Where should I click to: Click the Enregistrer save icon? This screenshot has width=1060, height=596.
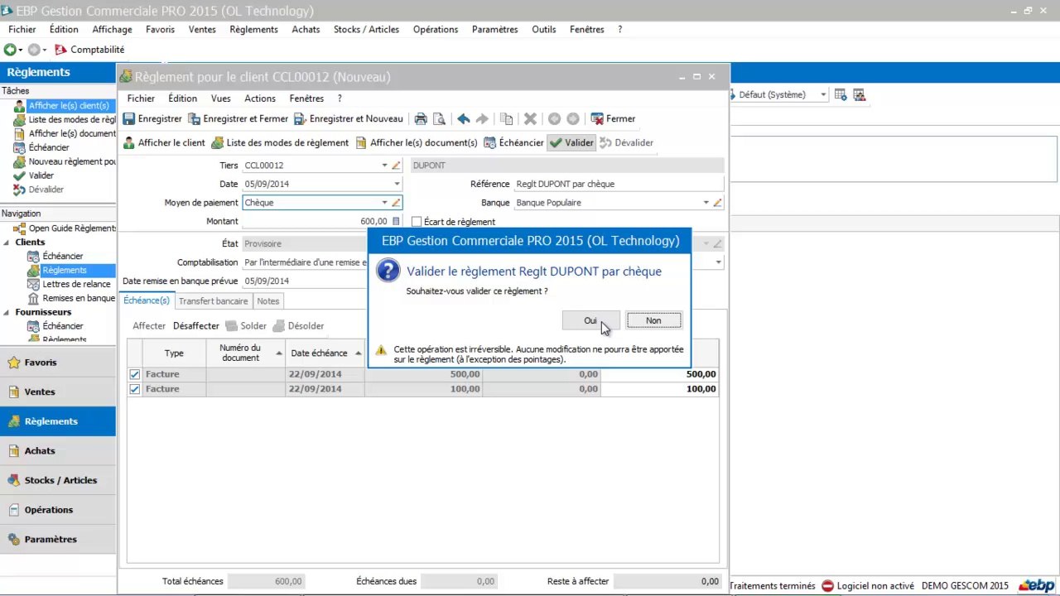click(x=130, y=119)
